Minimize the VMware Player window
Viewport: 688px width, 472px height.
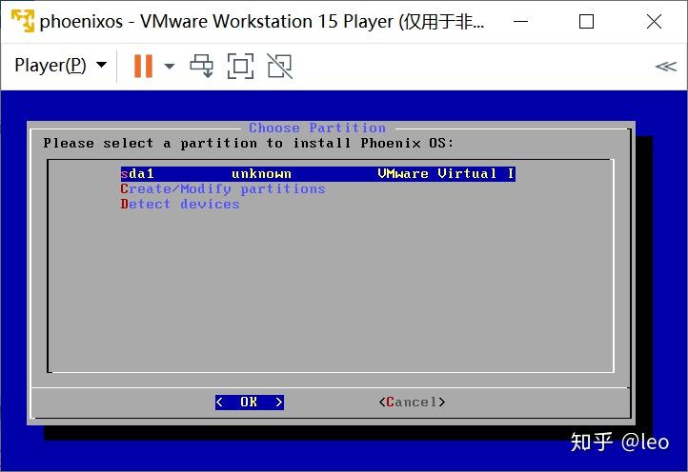tap(521, 21)
